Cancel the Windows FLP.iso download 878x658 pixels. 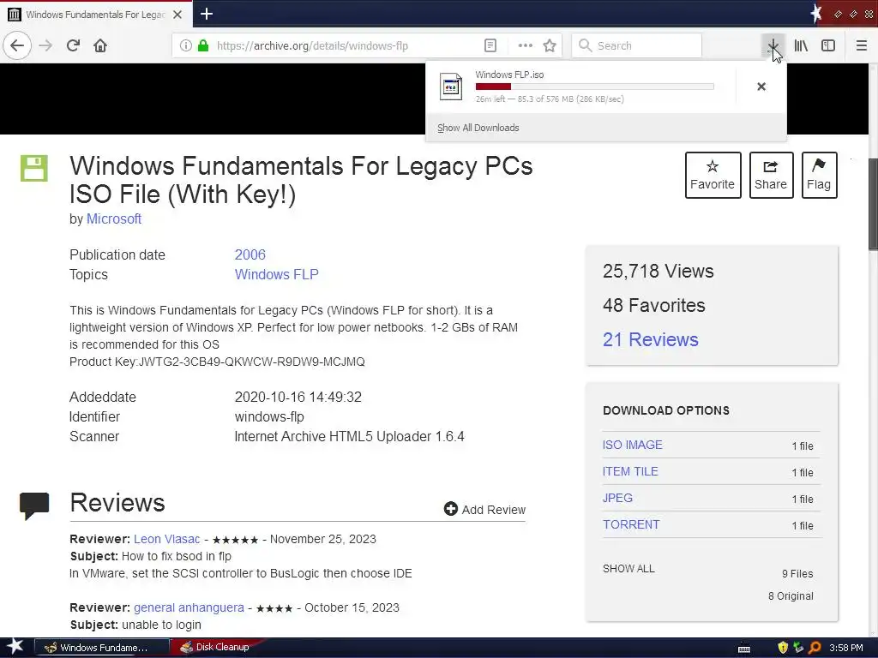coord(761,87)
